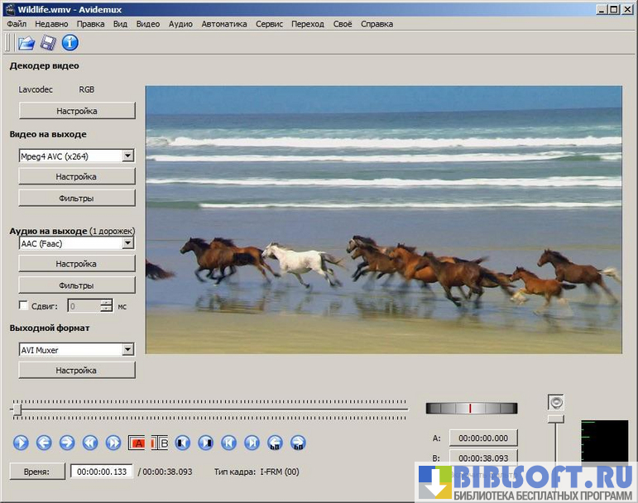Image resolution: width=638 pixels, height=503 pixels.
Task: Click the current time input field
Action: (x=101, y=472)
